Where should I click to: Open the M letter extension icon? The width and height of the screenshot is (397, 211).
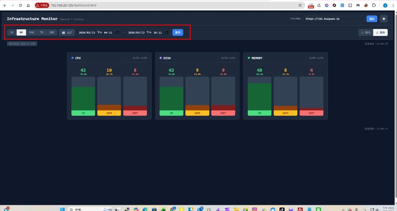click(358, 5)
